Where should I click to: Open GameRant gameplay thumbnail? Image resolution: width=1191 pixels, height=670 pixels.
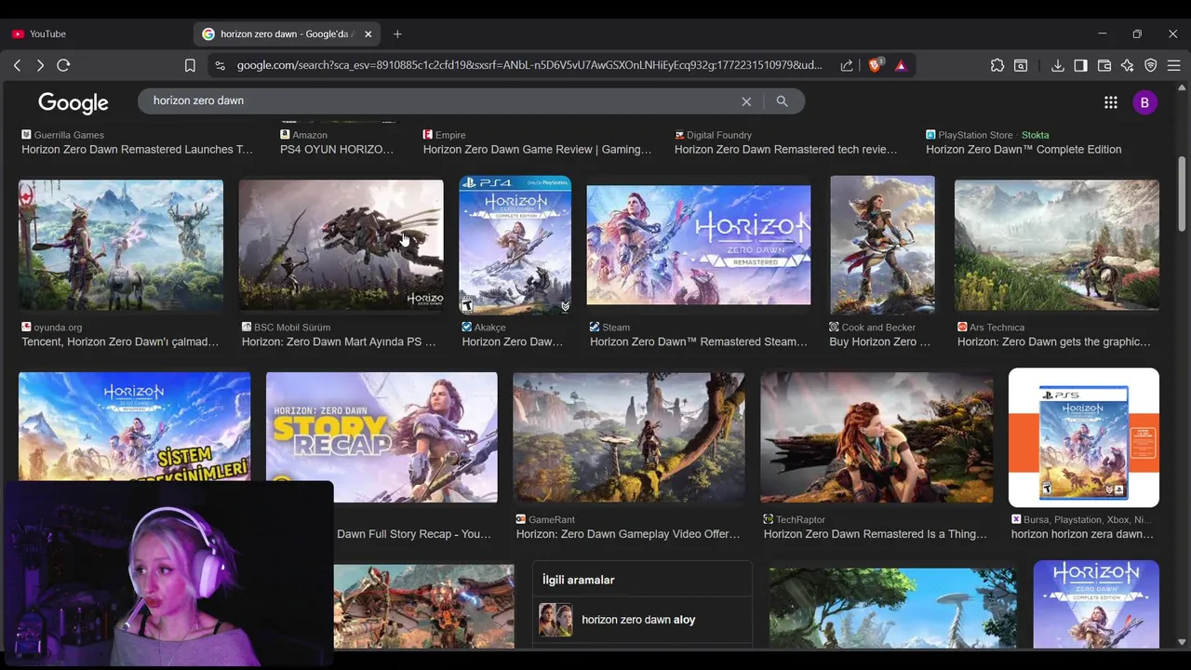click(x=629, y=437)
